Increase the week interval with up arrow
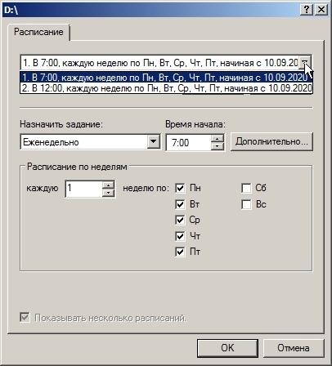The width and height of the screenshot is (332, 366). tap(109, 185)
